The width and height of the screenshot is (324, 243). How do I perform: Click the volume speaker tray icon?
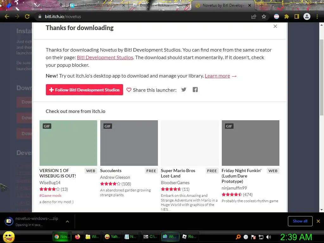[x=269, y=237]
